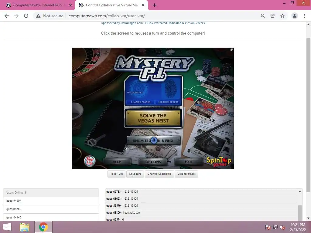Click guest69350 'i cant take turn' message
Image resolution: width=311 pixels, height=233 pixels.
point(201,213)
